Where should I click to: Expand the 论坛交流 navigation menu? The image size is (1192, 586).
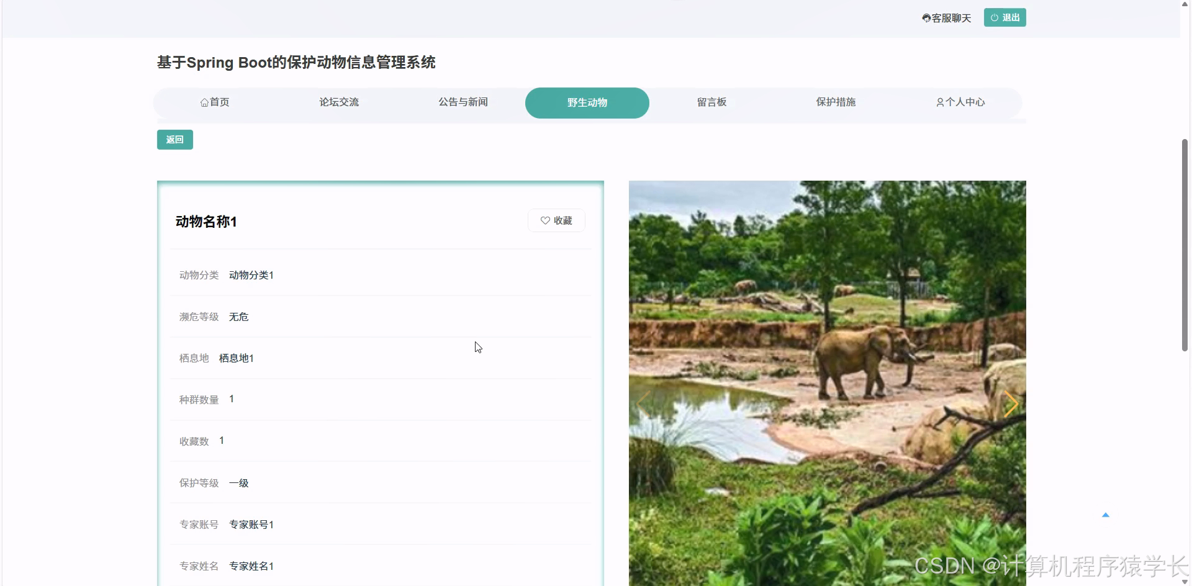click(x=339, y=102)
